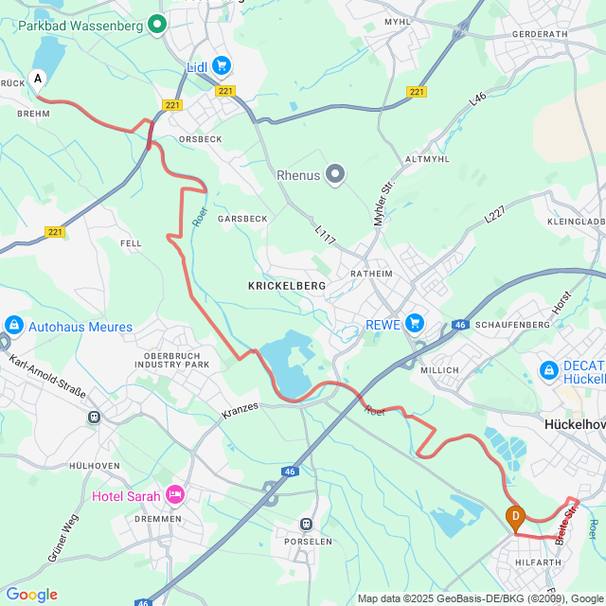Open the map data copyright text
The height and width of the screenshot is (606, 606).
tap(482, 598)
